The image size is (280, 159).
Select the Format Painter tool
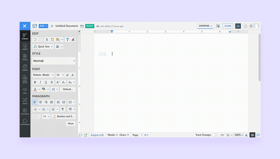pyautogui.click(x=67, y=39)
